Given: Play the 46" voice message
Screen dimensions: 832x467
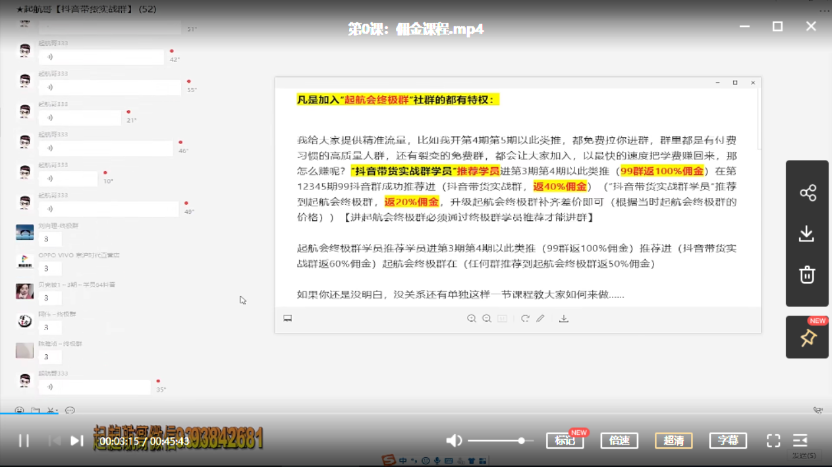Looking at the screenshot, I should pyautogui.click(x=105, y=148).
